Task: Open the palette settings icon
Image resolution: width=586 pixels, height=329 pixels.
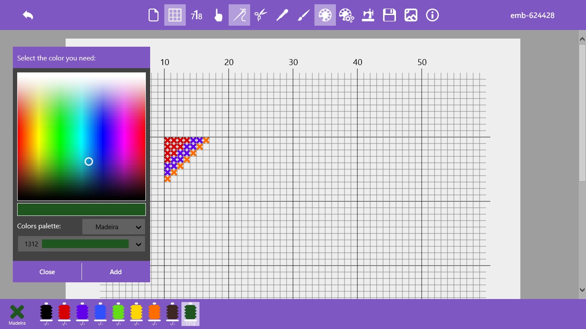Action: click(x=346, y=15)
